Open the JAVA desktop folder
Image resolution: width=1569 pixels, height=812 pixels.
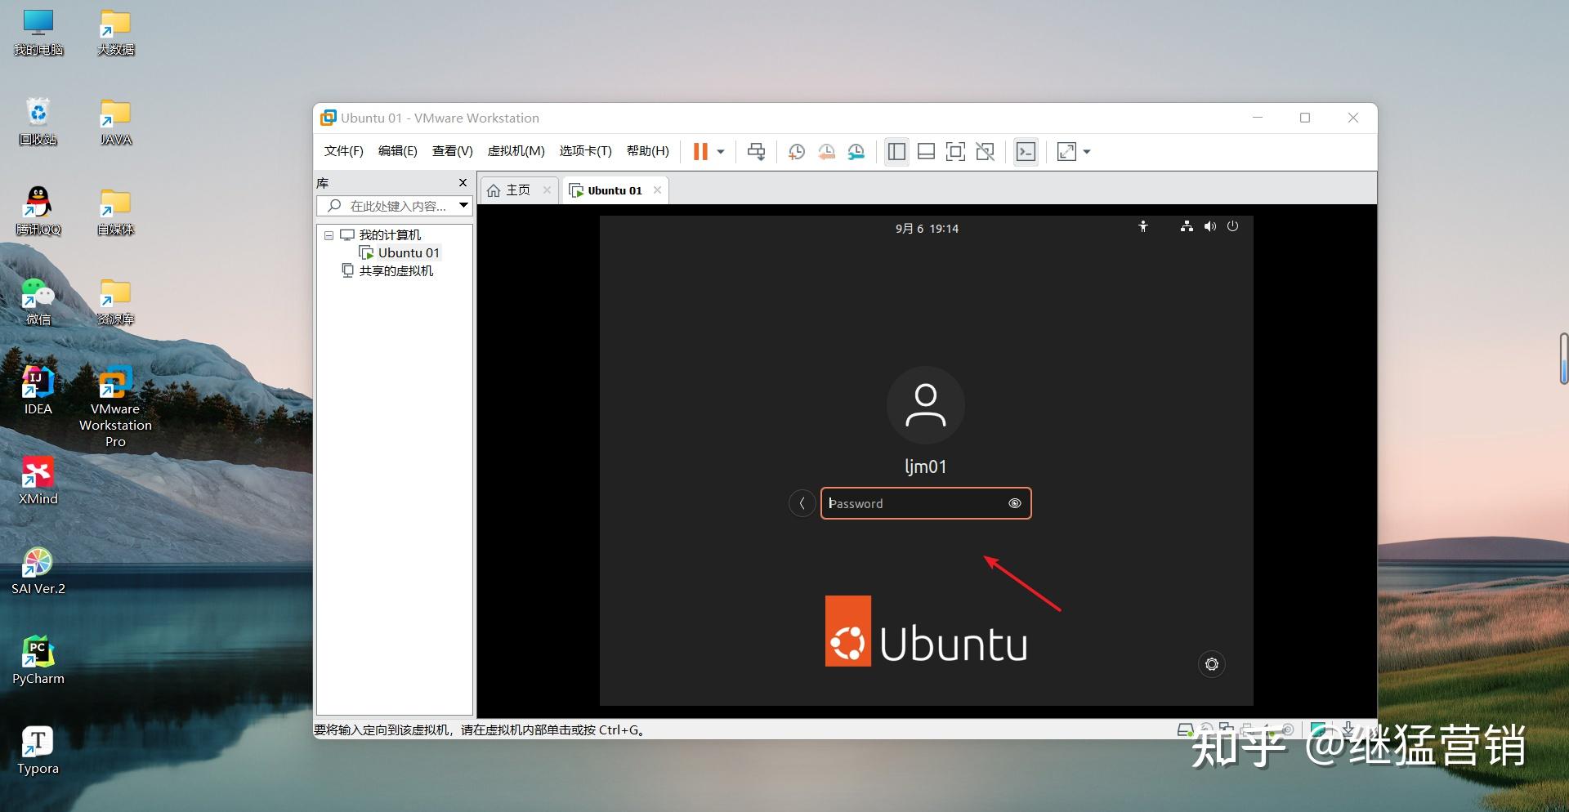click(115, 123)
